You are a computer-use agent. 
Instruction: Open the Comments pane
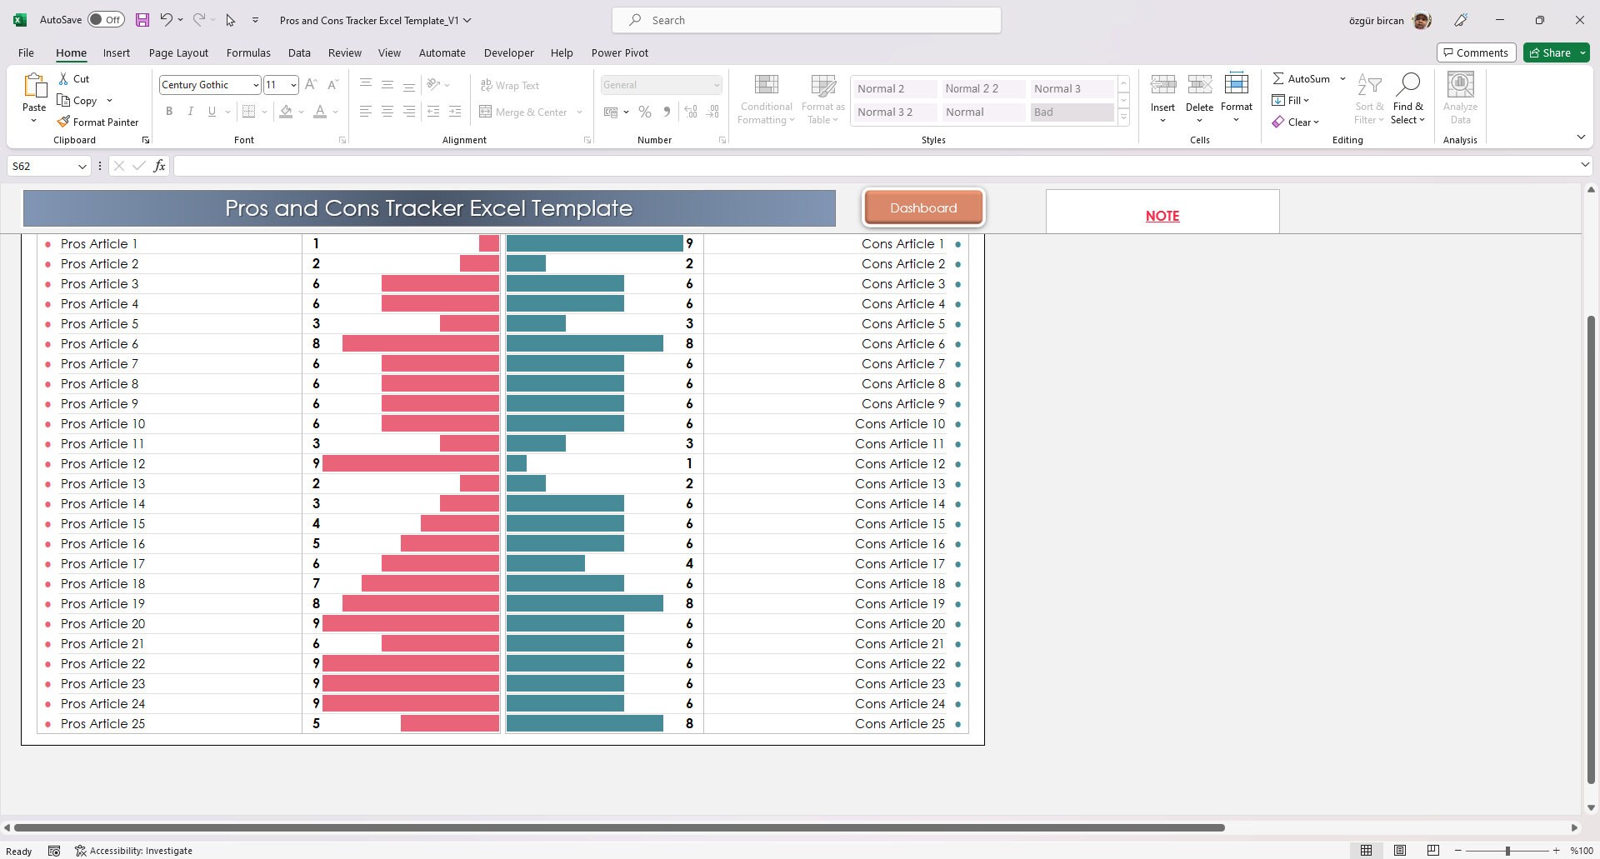tap(1475, 52)
